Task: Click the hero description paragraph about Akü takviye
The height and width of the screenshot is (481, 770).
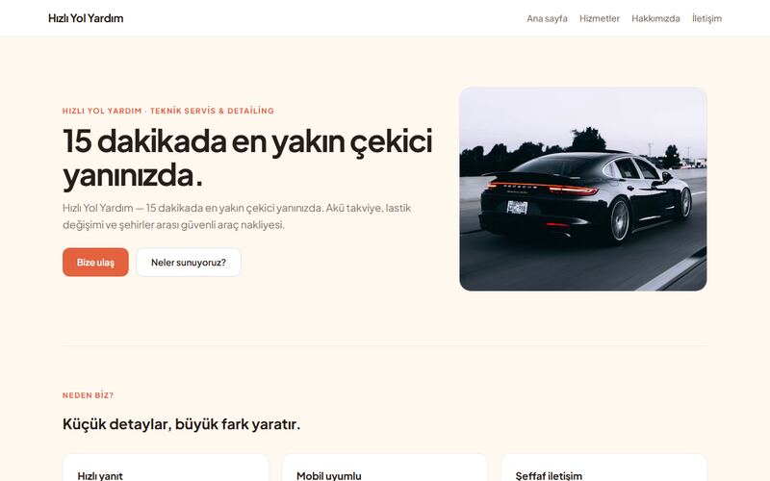Action: coord(237,216)
